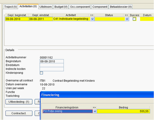Screen dimensions: 154x120
Task: Click the Gepl. einddat. column header
Action: tap(41, 15)
